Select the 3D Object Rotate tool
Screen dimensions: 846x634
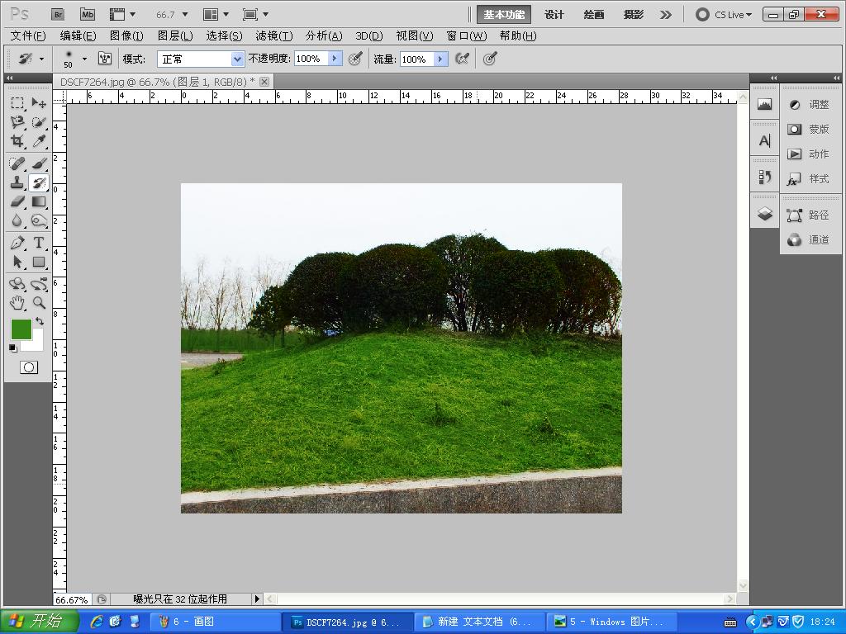tap(17, 284)
